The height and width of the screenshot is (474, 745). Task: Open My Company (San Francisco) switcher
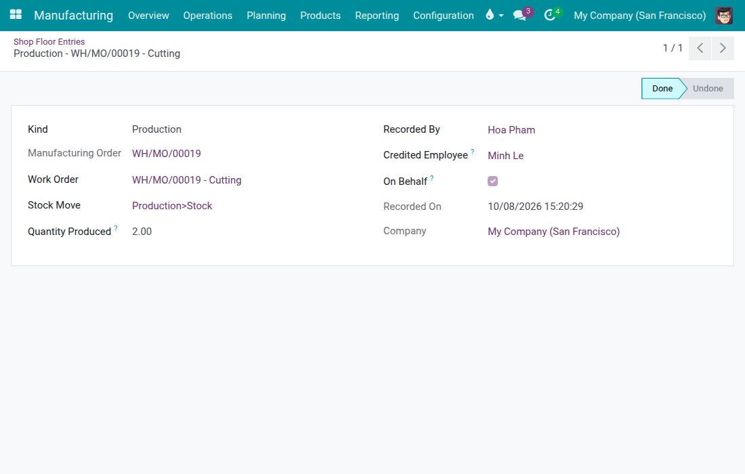pyautogui.click(x=639, y=16)
